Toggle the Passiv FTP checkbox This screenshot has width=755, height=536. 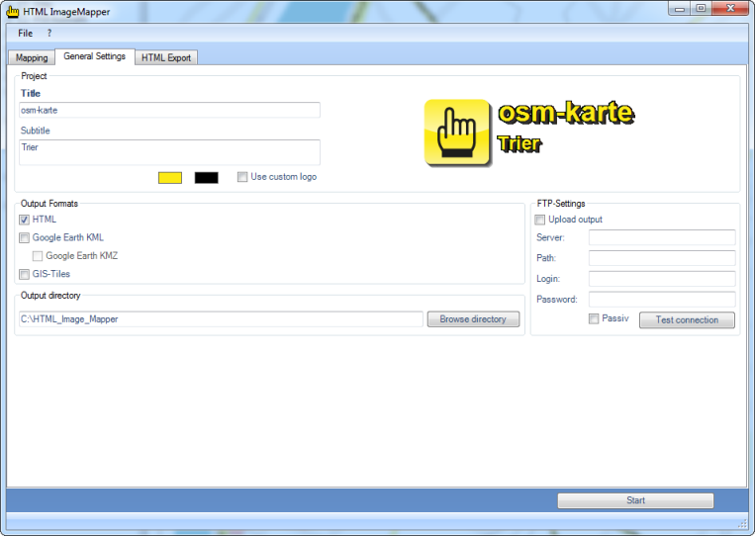pyautogui.click(x=594, y=318)
